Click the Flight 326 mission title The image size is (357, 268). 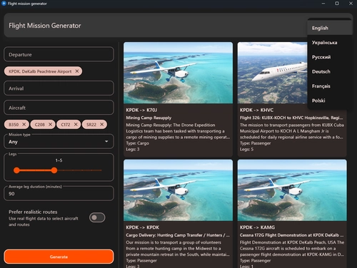(291, 118)
